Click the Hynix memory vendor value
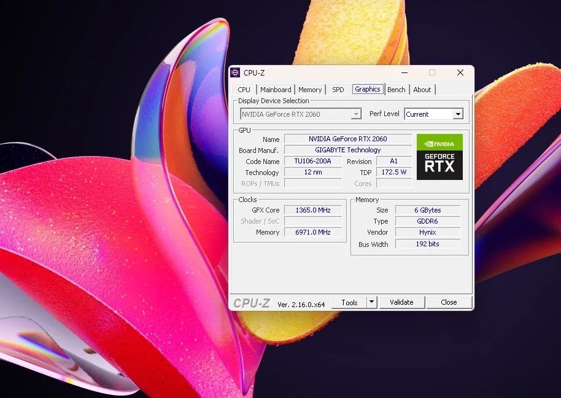Viewport: 561px width, 398px height. pyautogui.click(x=428, y=232)
